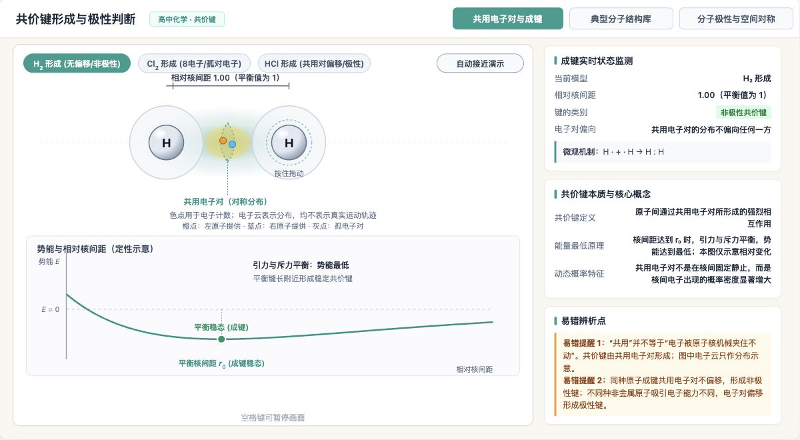Click 易错辨析点 heading

coord(583,321)
